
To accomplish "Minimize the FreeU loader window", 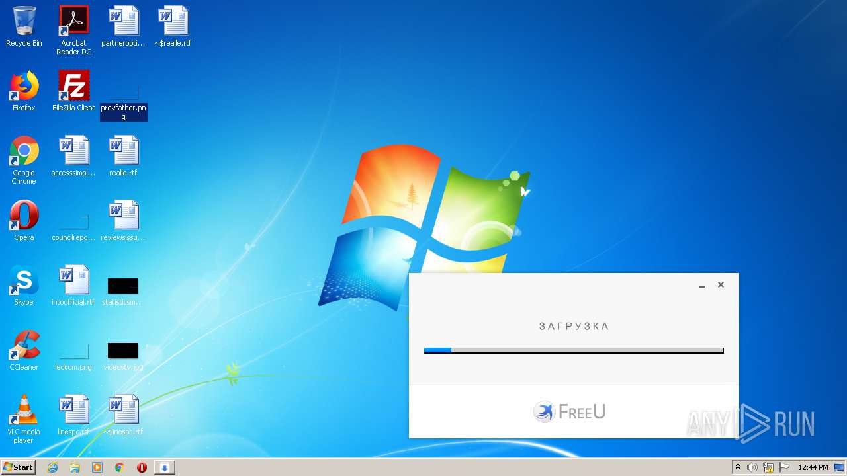I will [701, 285].
